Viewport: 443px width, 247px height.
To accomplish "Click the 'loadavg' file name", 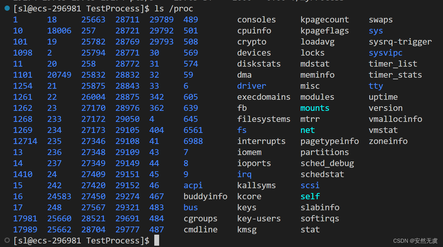I will pos(318,42).
